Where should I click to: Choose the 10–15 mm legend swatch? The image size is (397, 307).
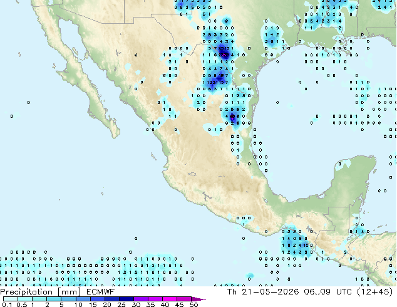[83, 299]
